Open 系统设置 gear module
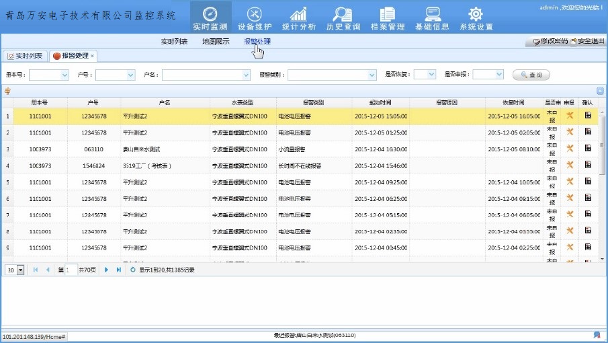The image size is (608, 343). click(476, 18)
